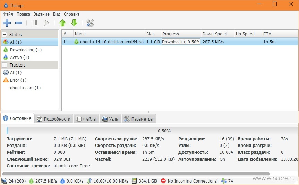299x185 pixels.
Task: Click the Remove Torrent minus icon
Action: (x=19, y=23)
